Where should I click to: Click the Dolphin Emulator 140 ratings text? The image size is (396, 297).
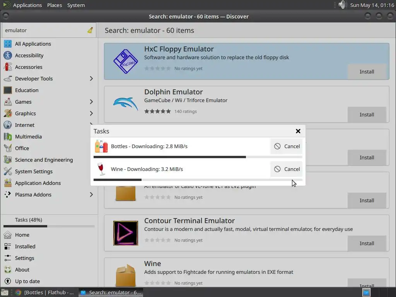[x=186, y=111]
